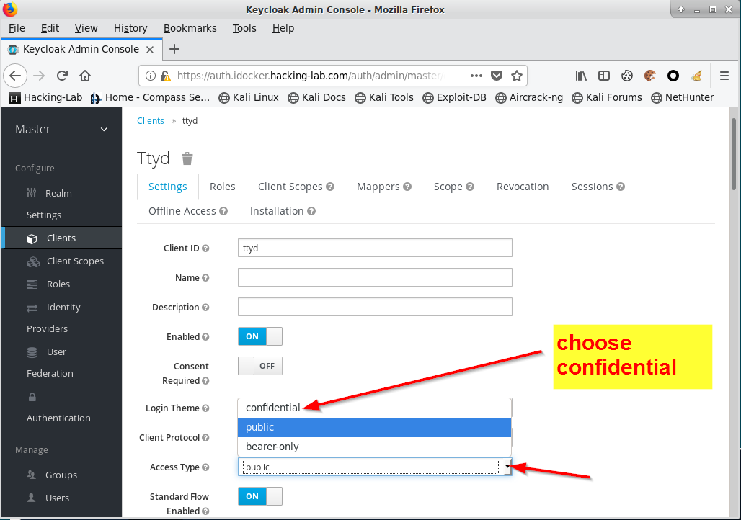
Task: Click the help icon next to Name
Action: coord(205,278)
